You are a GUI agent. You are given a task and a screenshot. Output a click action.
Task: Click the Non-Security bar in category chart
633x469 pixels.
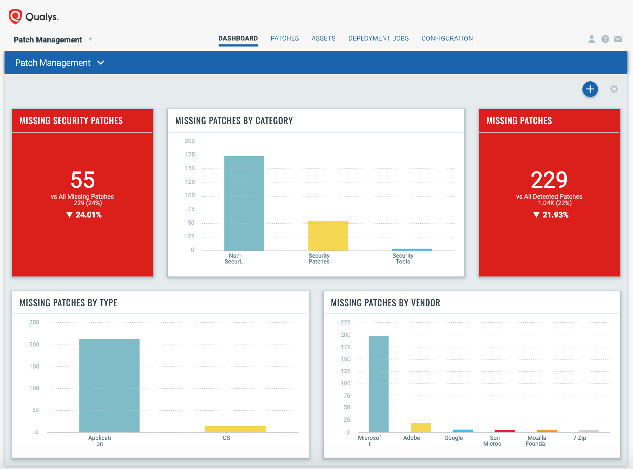tap(244, 204)
